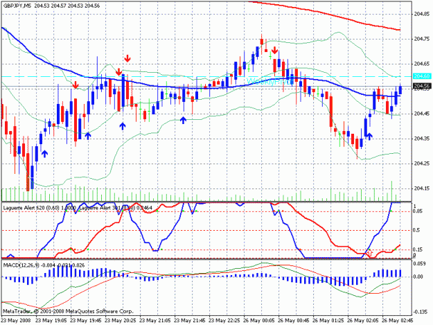Click the 204.85 price scale value
This screenshot has width=433, height=325.
pyautogui.click(x=422, y=14)
